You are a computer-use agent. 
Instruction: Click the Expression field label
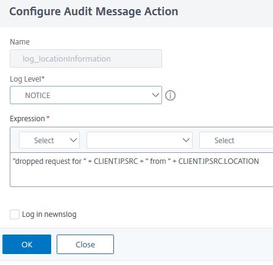[x=27, y=119]
